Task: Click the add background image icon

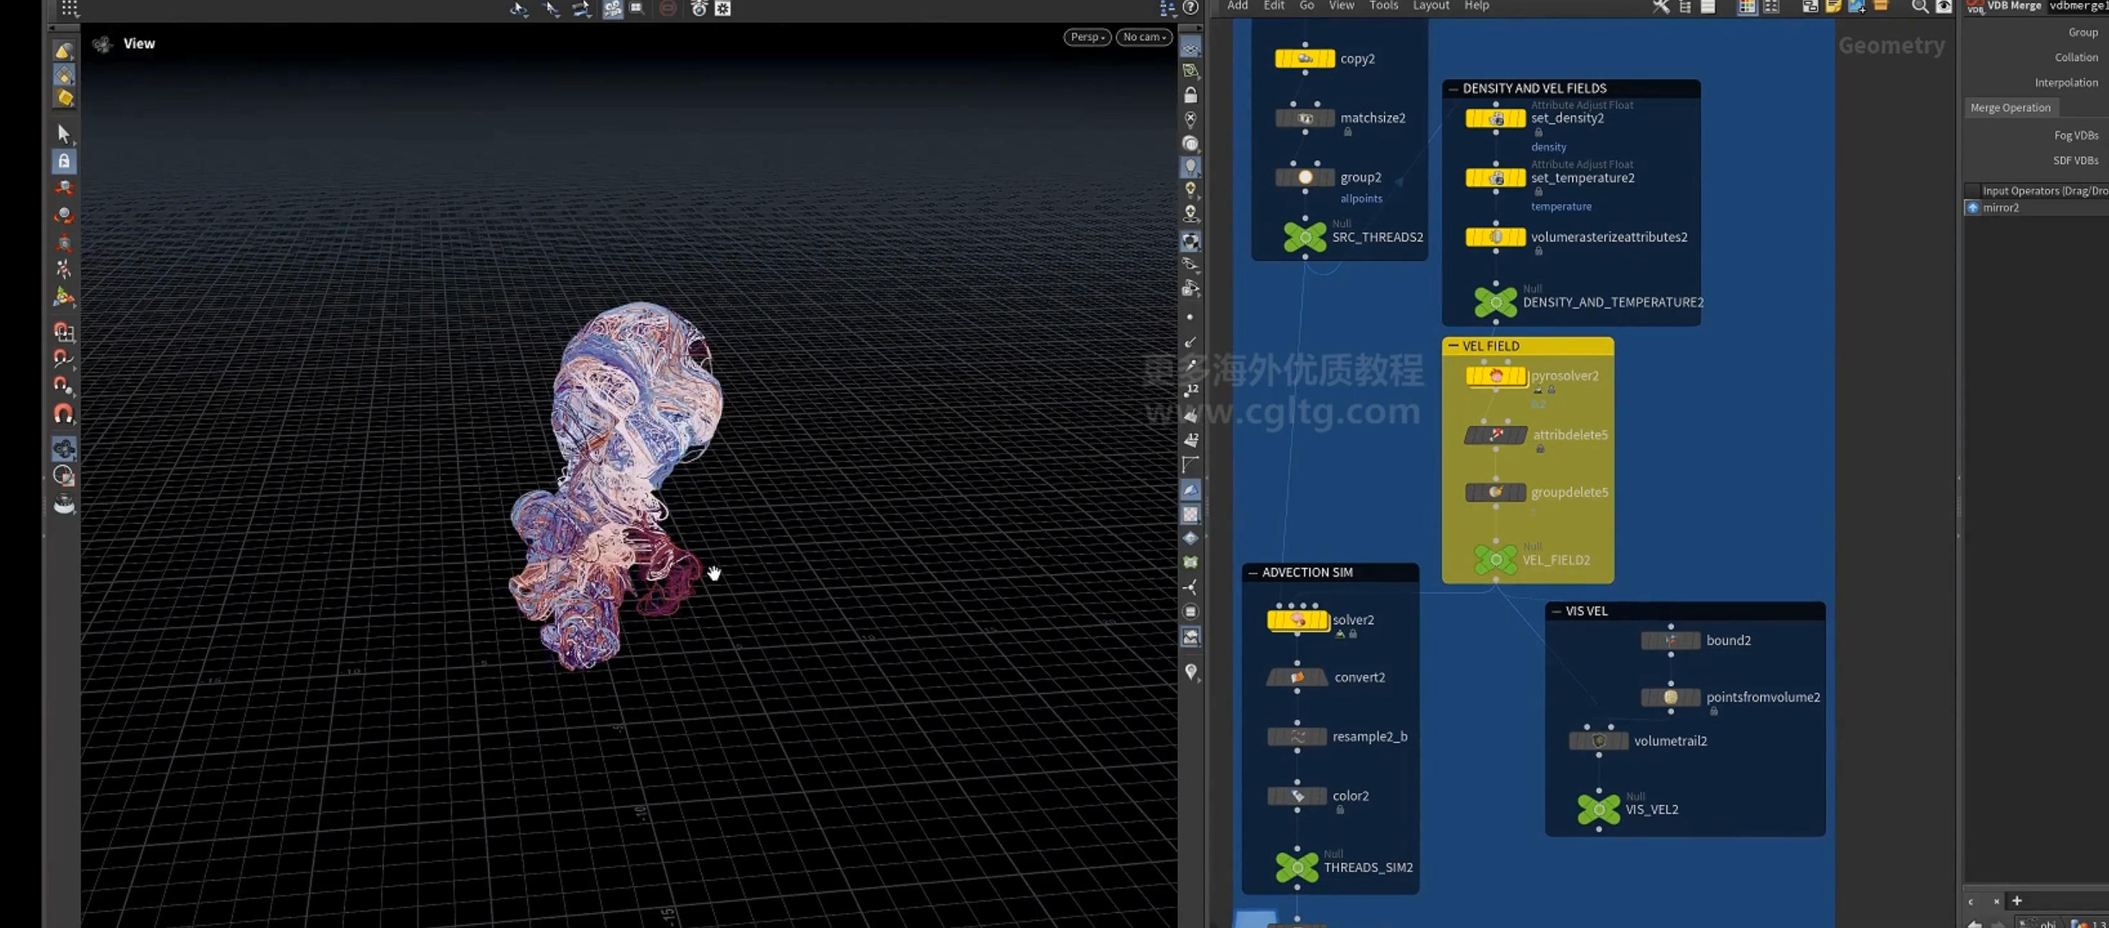Action: click(1857, 6)
